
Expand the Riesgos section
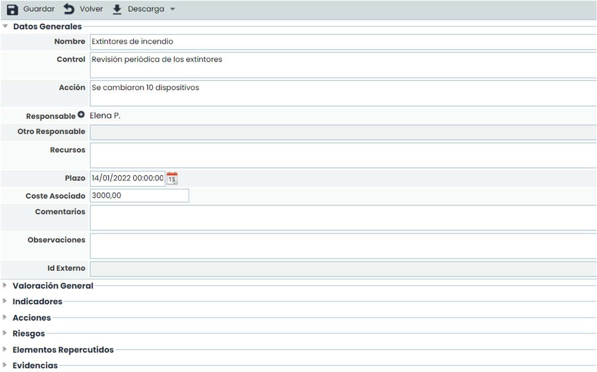click(x=5, y=333)
